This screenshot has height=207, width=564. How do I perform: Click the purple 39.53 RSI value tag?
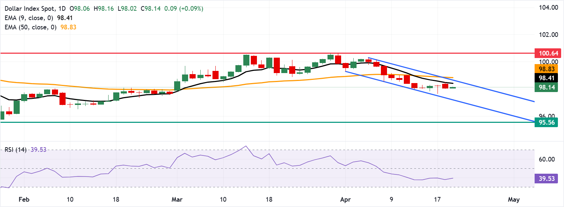(546, 178)
